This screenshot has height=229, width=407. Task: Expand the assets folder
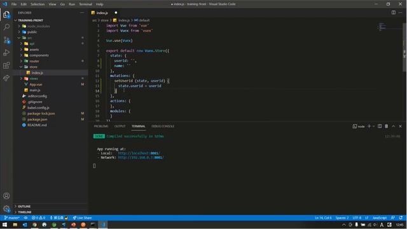(21, 50)
